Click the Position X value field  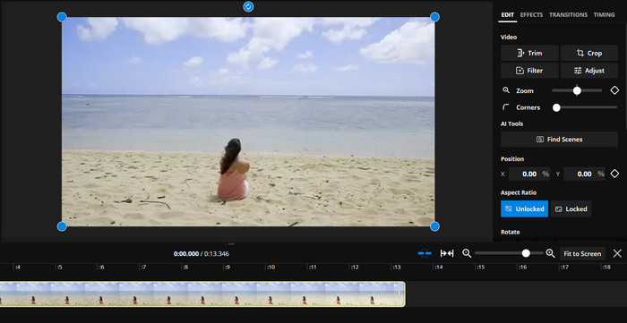tap(529, 174)
